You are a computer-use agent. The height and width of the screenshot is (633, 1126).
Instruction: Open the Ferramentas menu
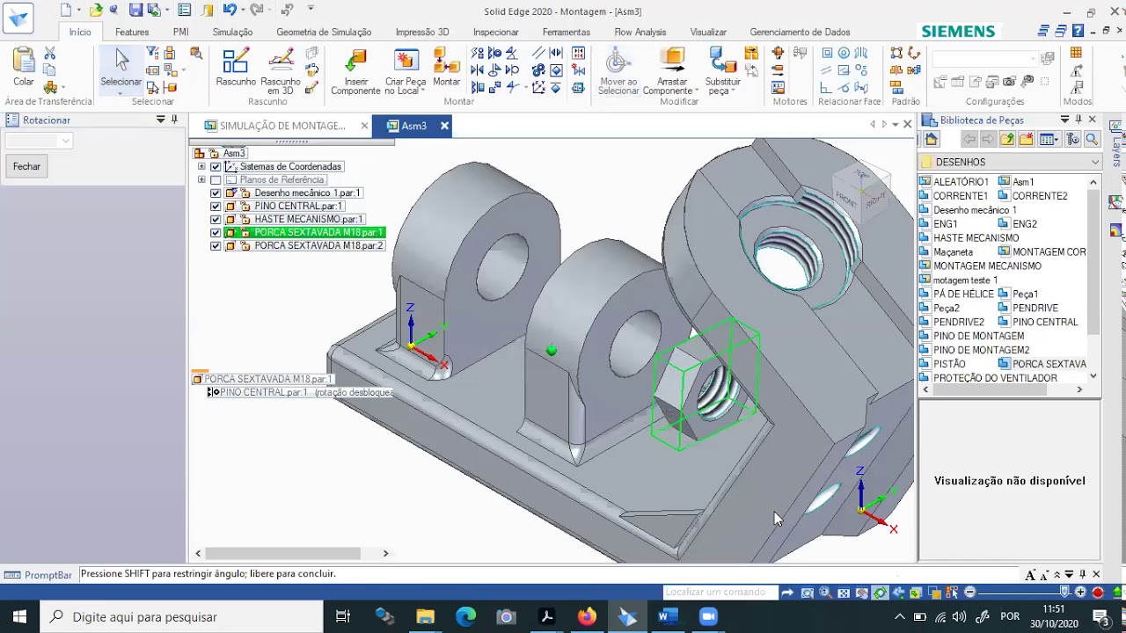566,32
